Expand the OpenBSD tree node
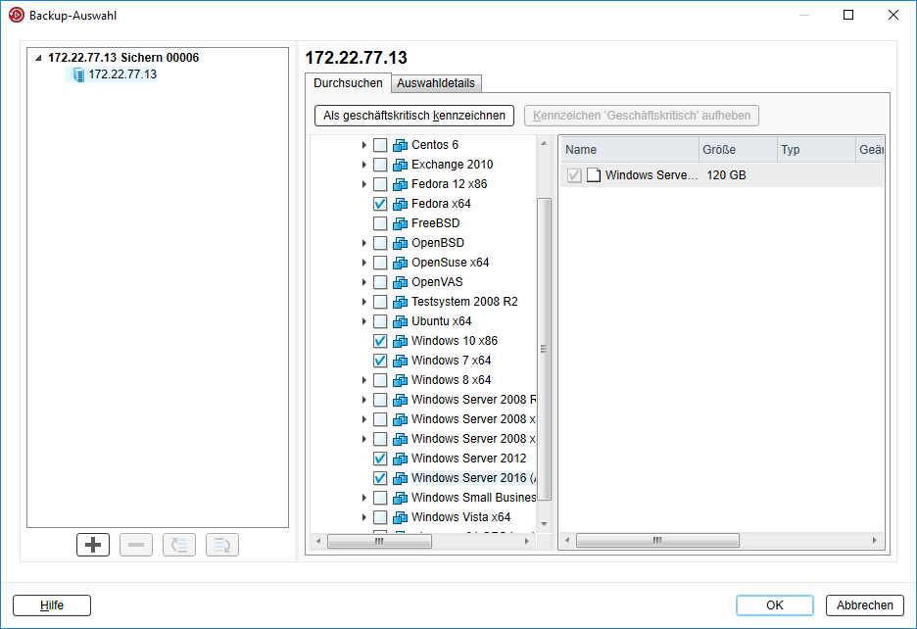The height and width of the screenshot is (629, 917). coord(364,243)
